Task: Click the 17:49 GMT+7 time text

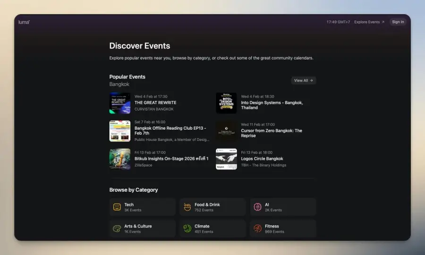Action: tap(338, 22)
